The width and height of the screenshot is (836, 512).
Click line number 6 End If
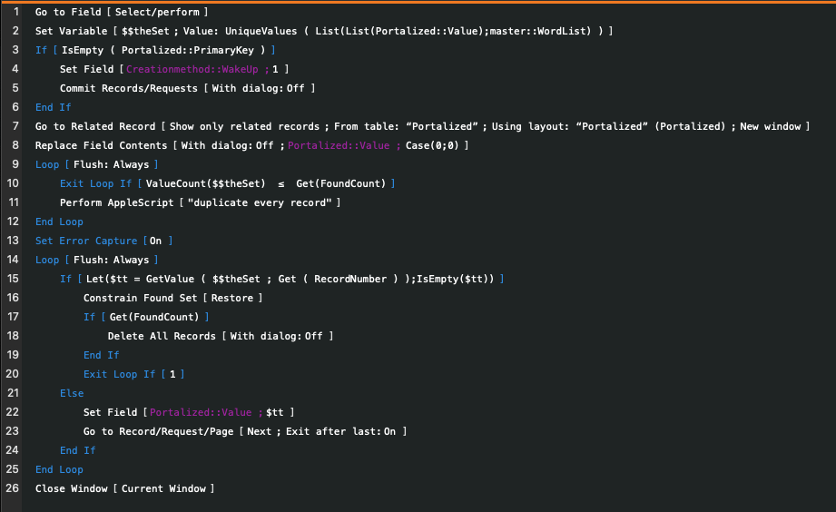coord(53,107)
